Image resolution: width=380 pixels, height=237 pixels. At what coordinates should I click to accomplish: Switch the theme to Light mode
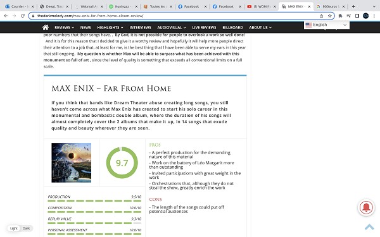point(14,228)
